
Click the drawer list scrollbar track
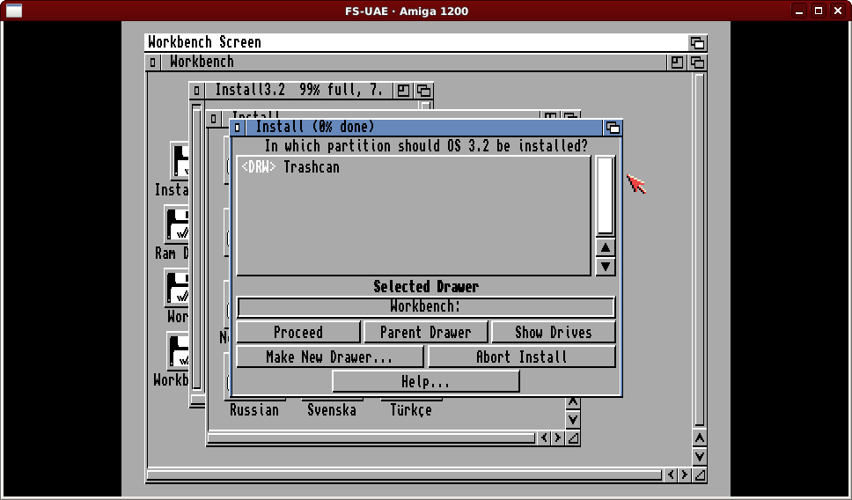tap(606, 195)
